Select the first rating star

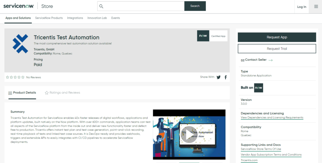tap(8, 77)
